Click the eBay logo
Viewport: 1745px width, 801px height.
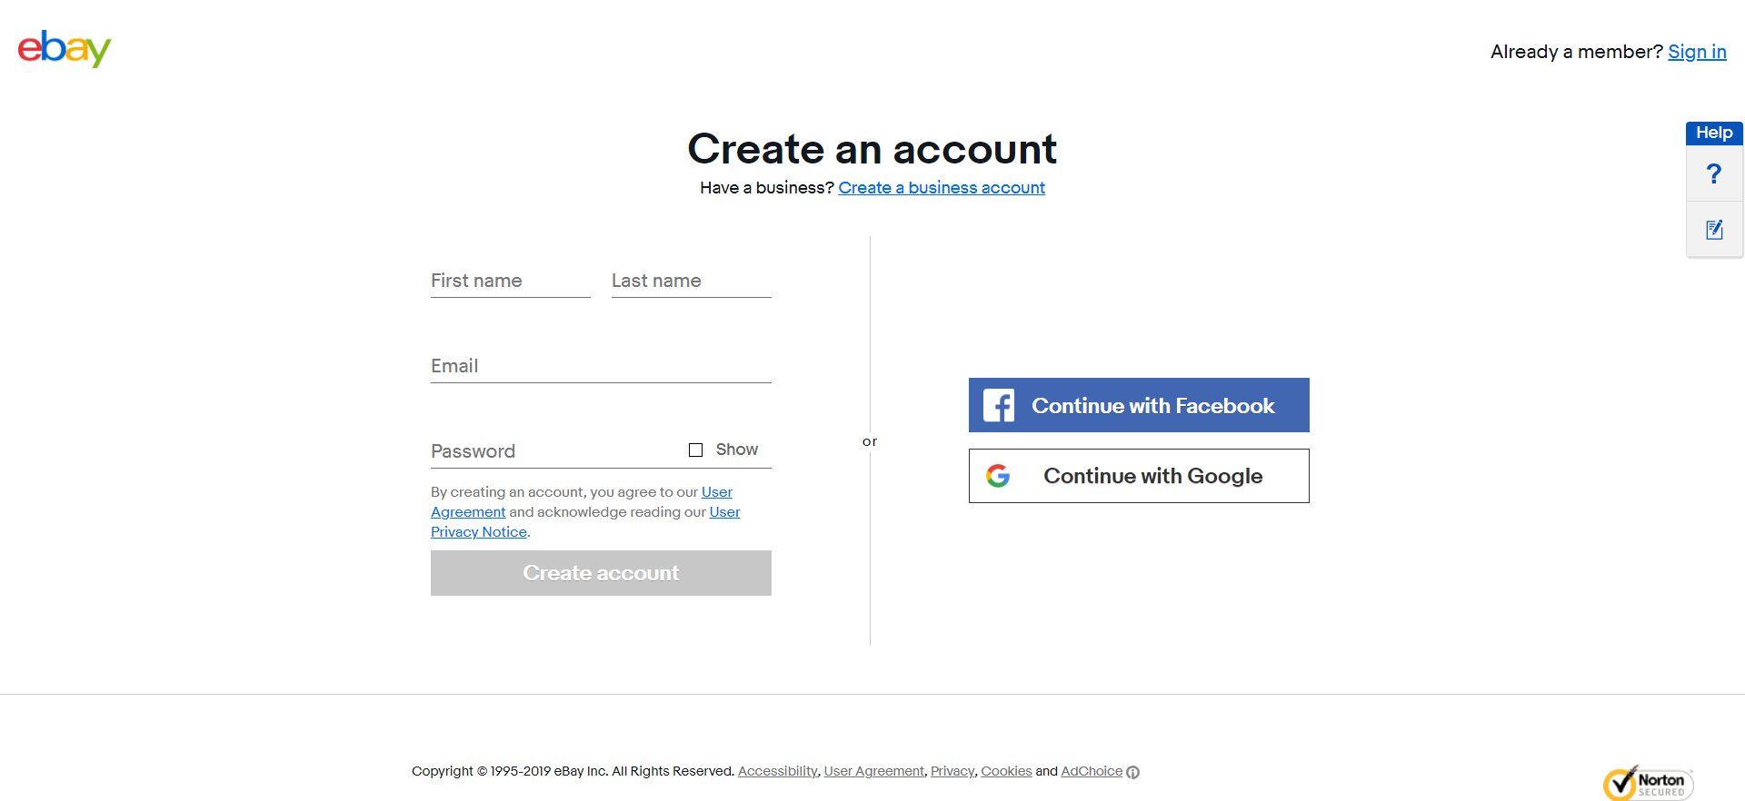[x=65, y=48]
